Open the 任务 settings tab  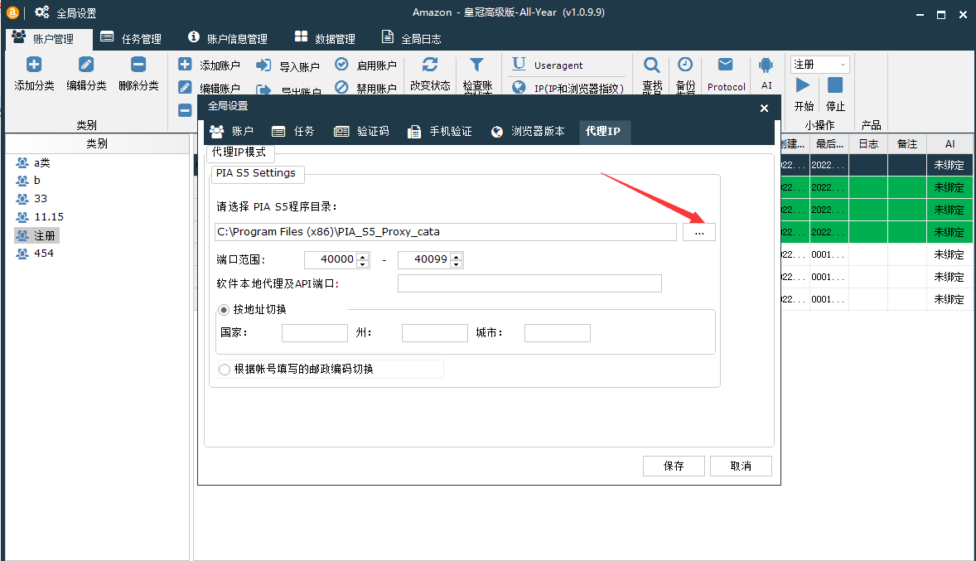click(x=293, y=132)
